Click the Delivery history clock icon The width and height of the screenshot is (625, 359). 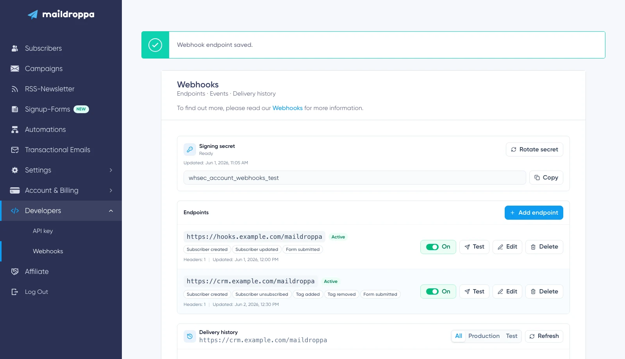click(x=190, y=336)
